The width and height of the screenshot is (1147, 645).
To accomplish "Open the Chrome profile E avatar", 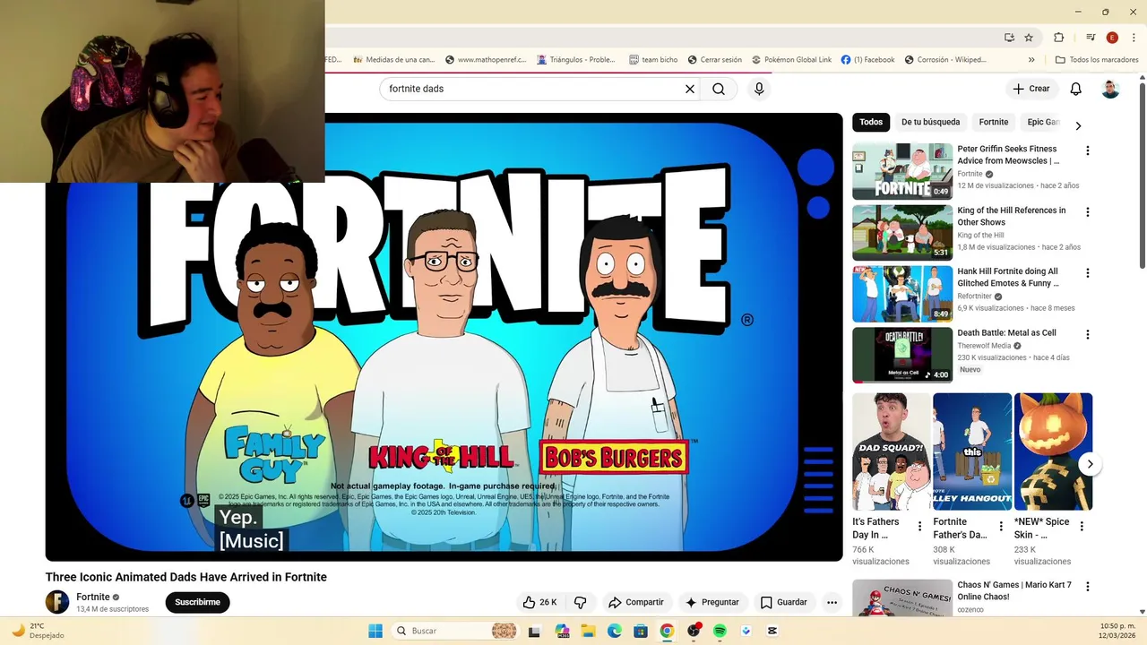I will 1112,38.
